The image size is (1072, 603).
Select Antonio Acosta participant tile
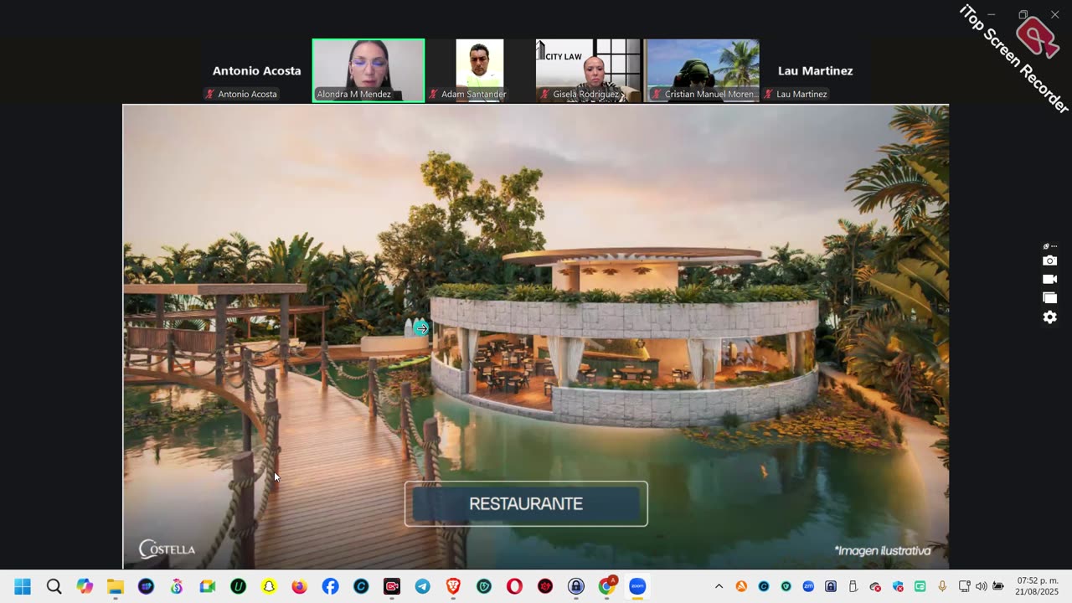click(256, 70)
